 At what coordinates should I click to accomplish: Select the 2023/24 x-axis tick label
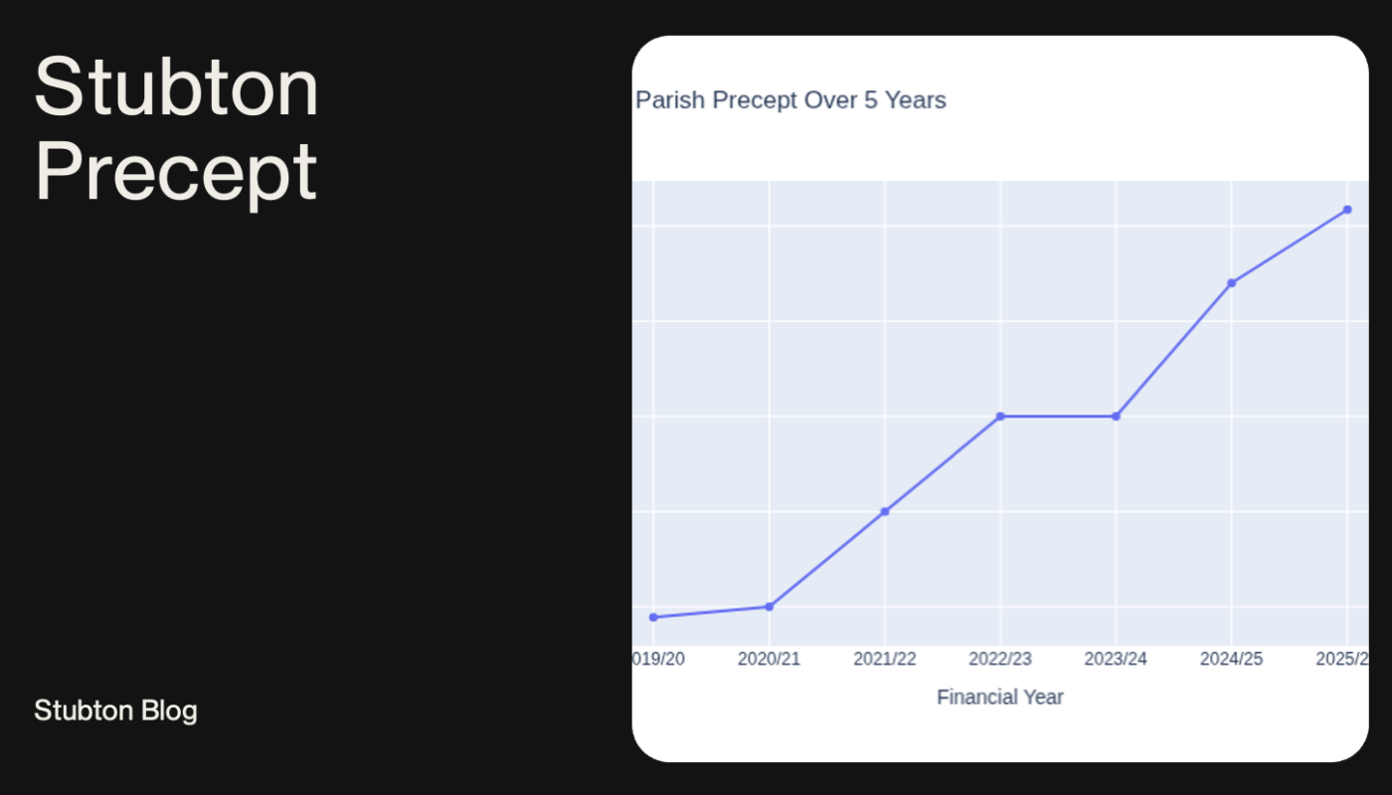point(1116,659)
